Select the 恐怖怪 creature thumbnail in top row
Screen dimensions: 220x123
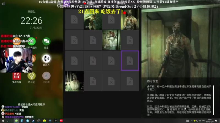point(93,19)
